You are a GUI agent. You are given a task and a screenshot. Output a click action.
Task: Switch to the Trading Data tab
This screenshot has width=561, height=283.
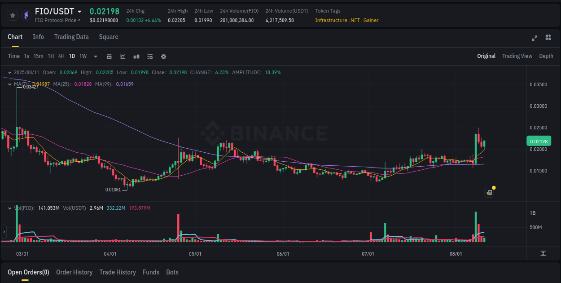71,37
